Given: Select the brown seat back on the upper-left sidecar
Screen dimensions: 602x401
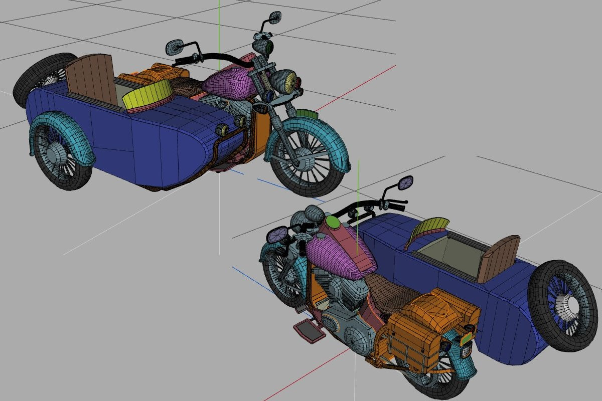Looking at the screenshot, I should click(x=91, y=78).
